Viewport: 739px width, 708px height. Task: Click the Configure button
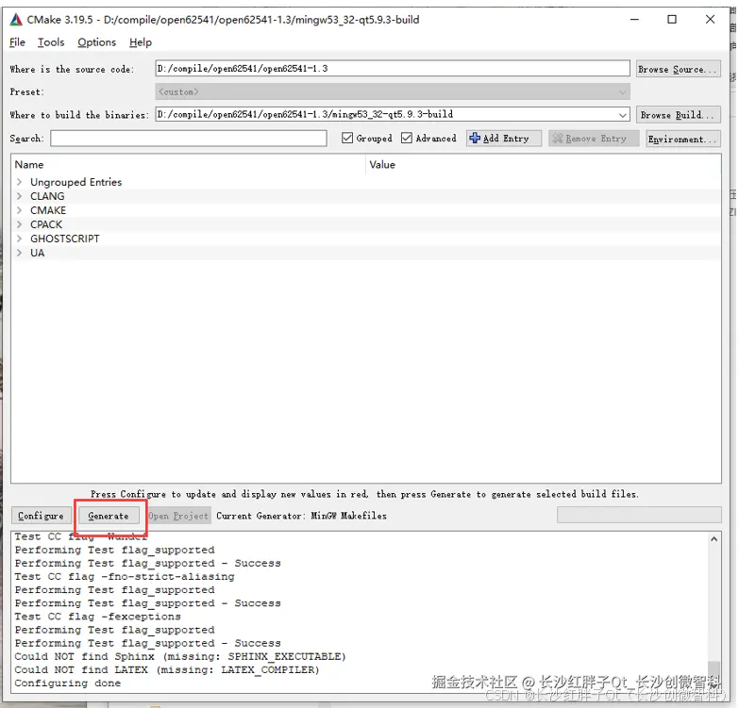pyautogui.click(x=41, y=516)
